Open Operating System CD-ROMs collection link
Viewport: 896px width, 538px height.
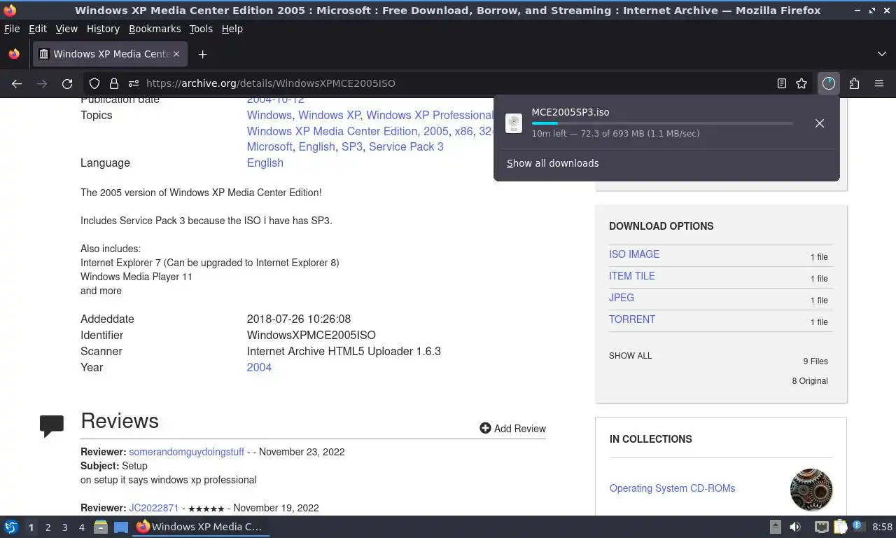point(672,488)
